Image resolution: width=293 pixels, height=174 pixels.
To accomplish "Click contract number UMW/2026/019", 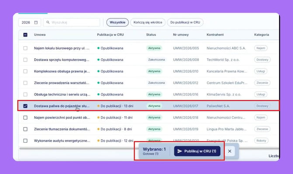I will point(185,129).
